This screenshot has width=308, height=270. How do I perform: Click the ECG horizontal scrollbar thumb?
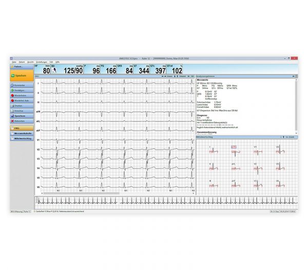pyautogui.click(x=81, y=193)
